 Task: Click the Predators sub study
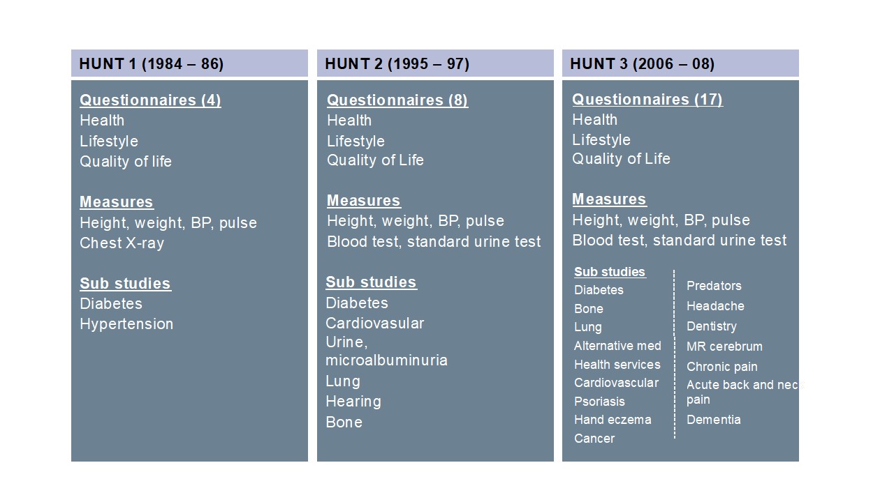click(x=714, y=286)
